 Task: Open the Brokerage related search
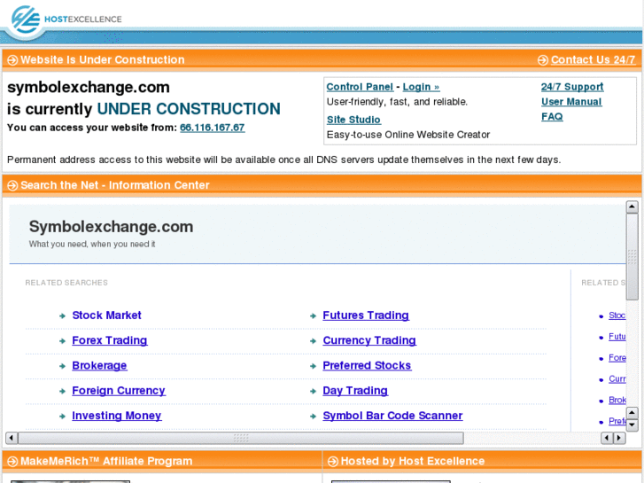(x=99, y=365)
